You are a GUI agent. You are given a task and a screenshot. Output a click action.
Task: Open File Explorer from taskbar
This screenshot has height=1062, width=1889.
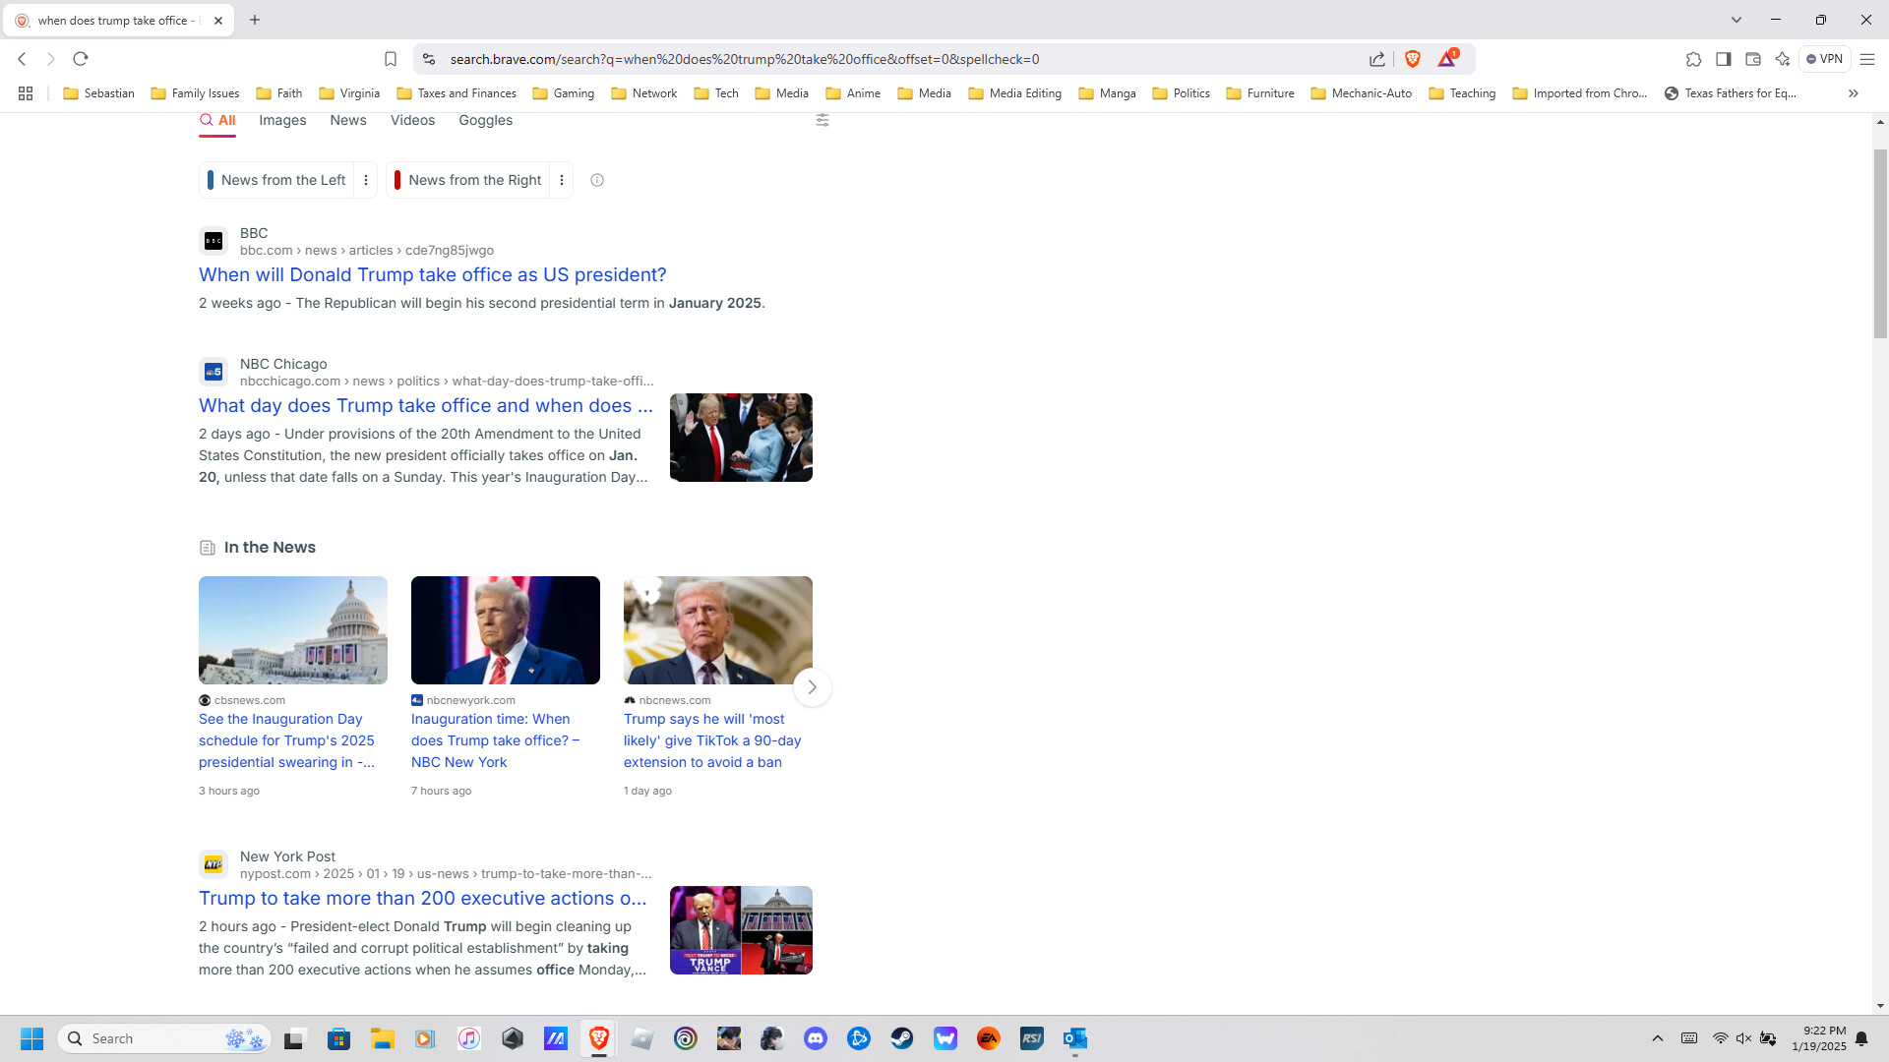(x=383, y=1038)
